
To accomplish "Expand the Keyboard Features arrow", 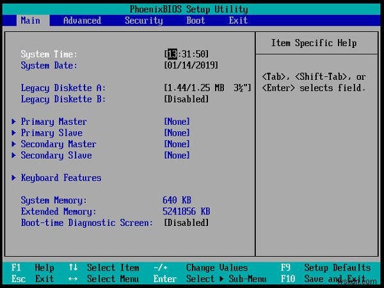I will click(x=13, y=178).
